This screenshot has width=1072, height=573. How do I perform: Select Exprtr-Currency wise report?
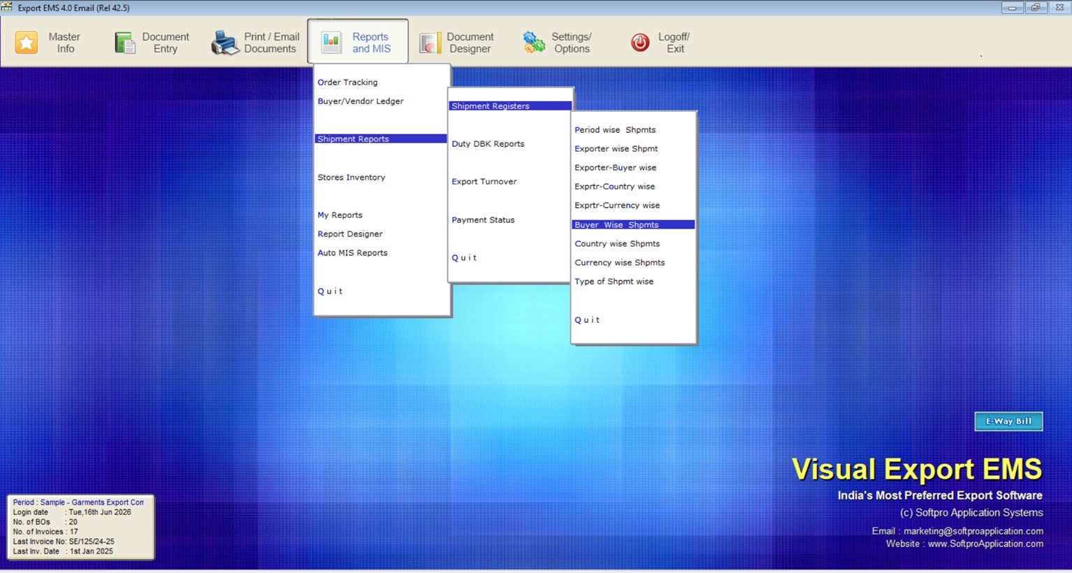pyautogui.click(x=617, y=205)
